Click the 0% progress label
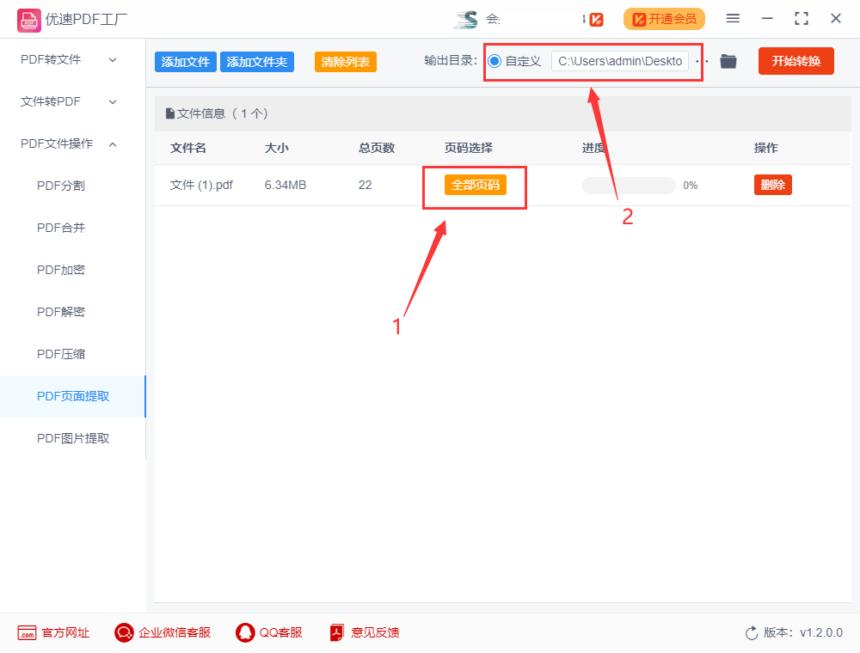 [x=690, y=186]
